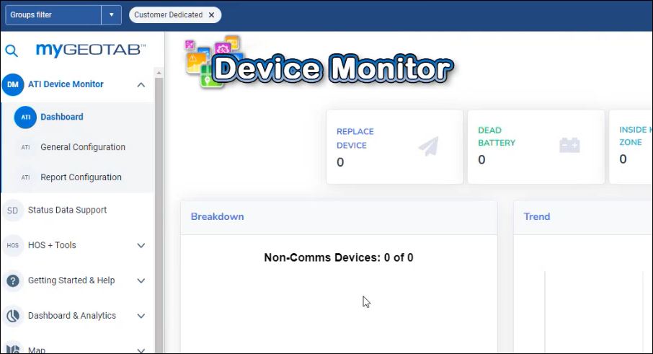
Task: Select the Dashboard menu item
Action: click(x=61, y=117)
